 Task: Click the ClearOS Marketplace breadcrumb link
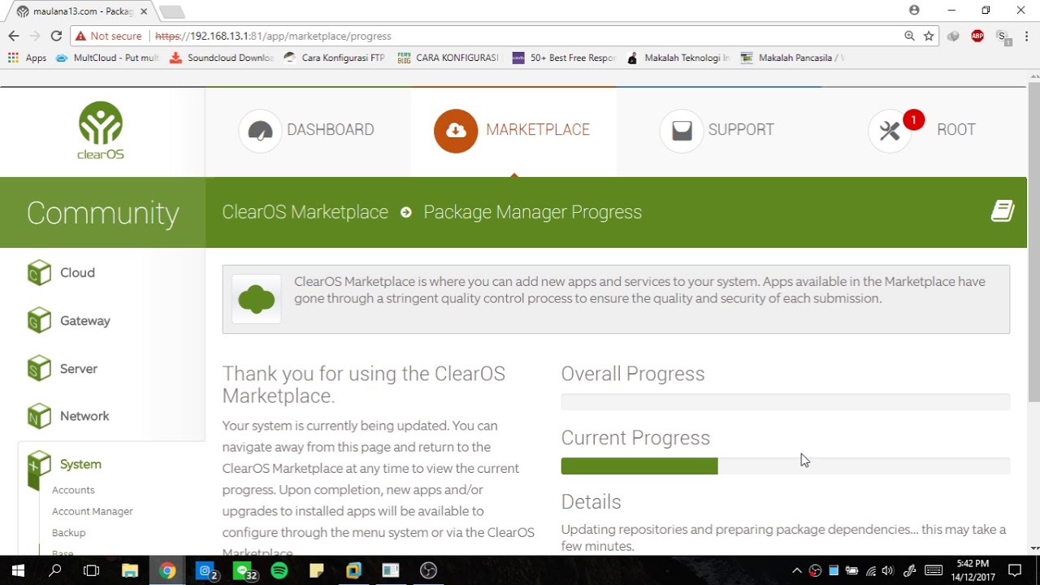click(305, 212)
